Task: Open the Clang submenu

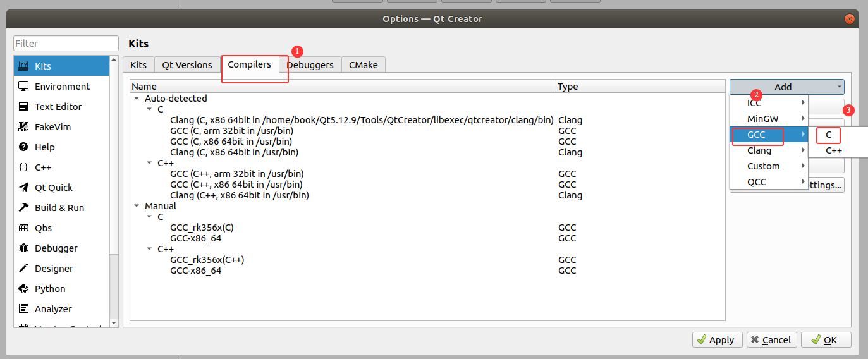Action: [769, 150]
